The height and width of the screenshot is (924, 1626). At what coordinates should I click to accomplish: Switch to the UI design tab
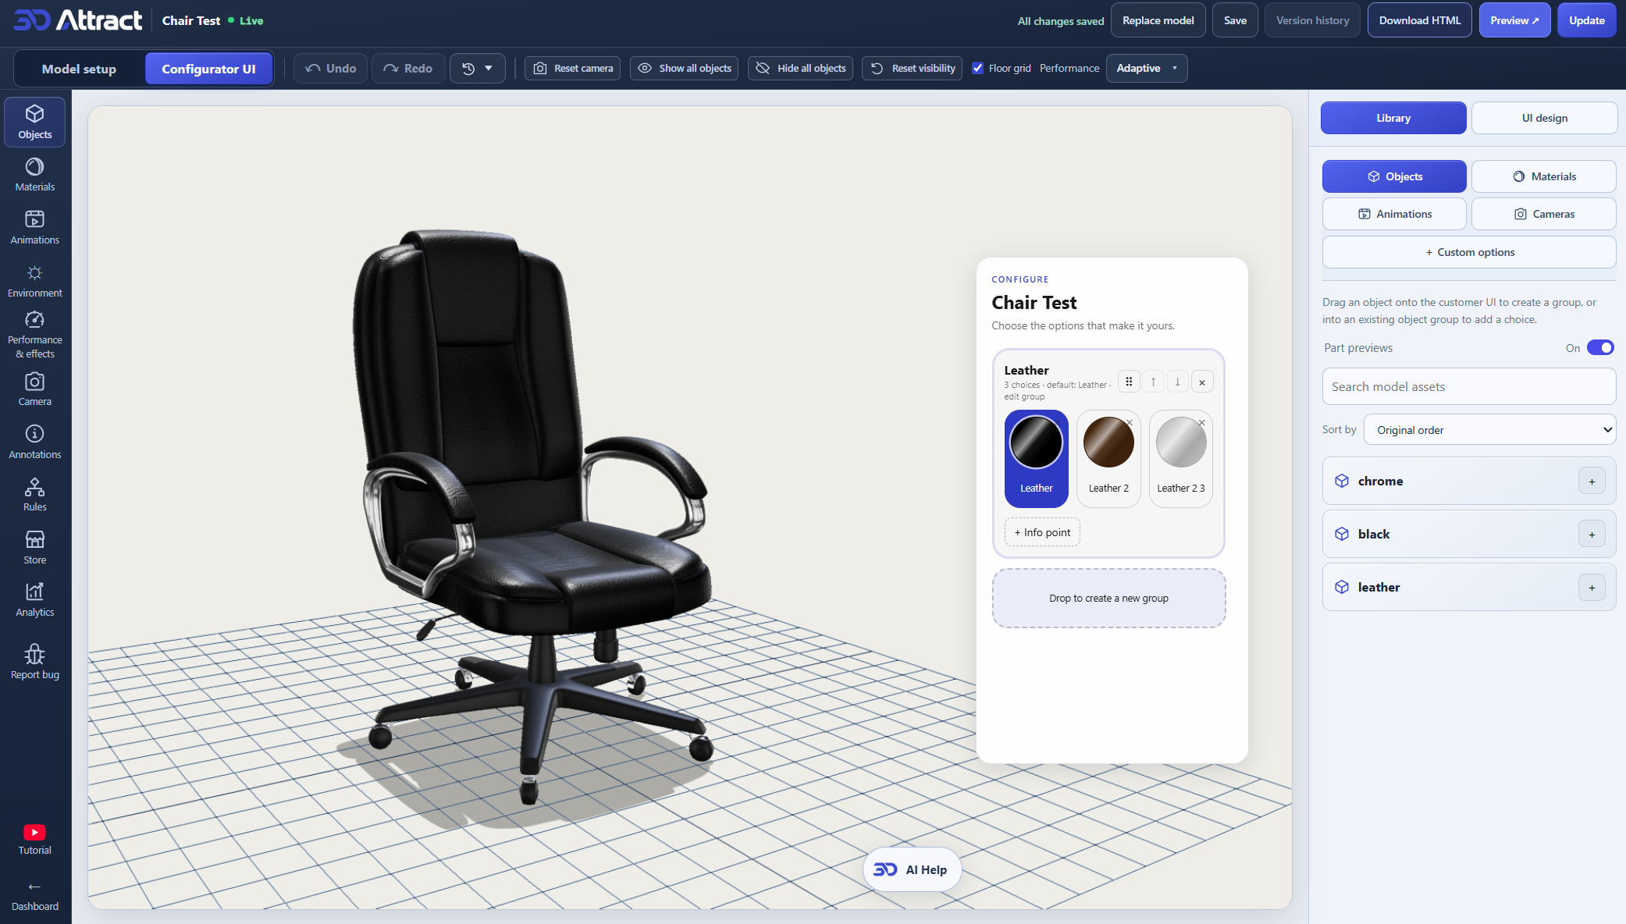1544,118
